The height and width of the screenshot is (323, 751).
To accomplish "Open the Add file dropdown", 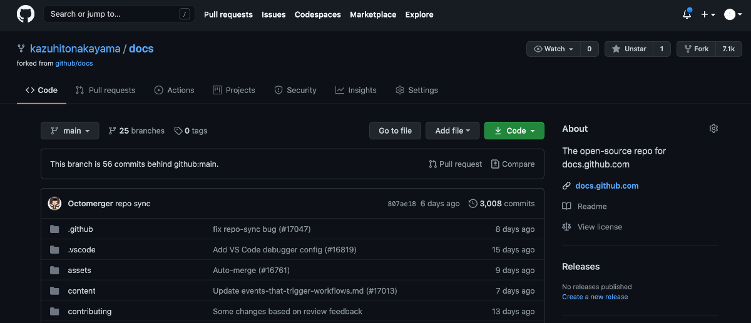I will pyautogui.click(x=452, y=131).
